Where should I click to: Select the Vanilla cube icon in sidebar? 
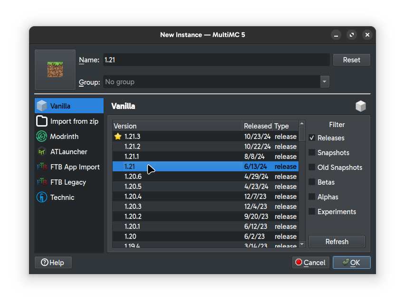(x=42, y=106)
